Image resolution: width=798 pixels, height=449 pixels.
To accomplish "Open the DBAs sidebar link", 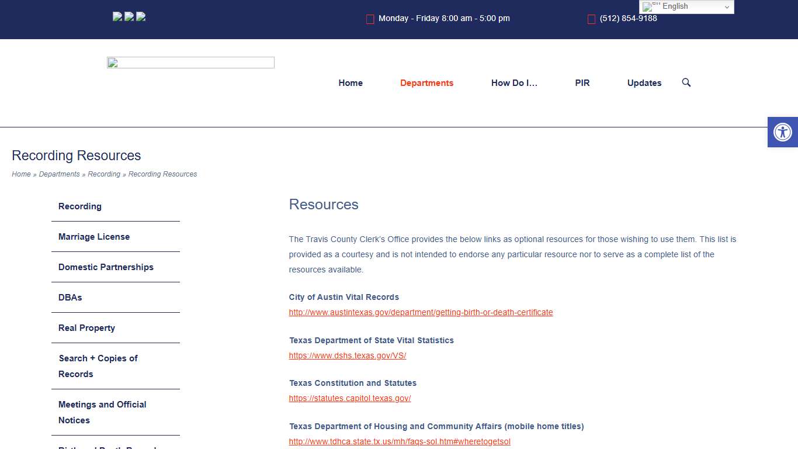I will pyautogui.click(x=70, y=297).
